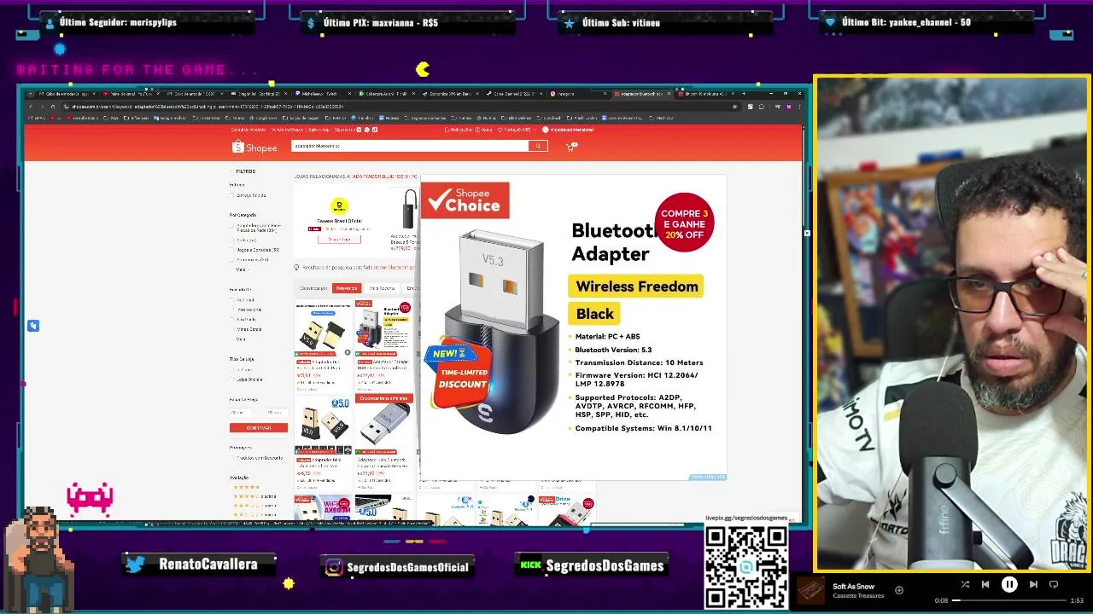Seek on the Spotify progress bar
This screenshot has height=614, width=1093.
pyautogui.click(x=1009, y=600)
